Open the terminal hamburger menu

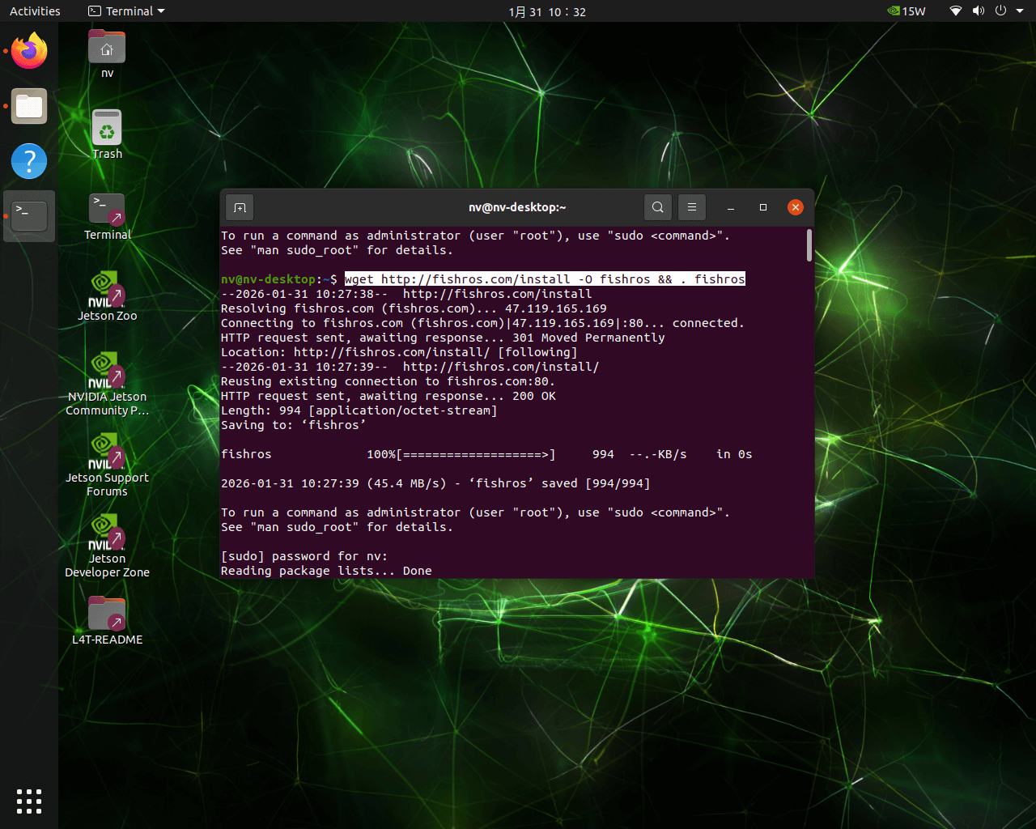pos(692,207)
